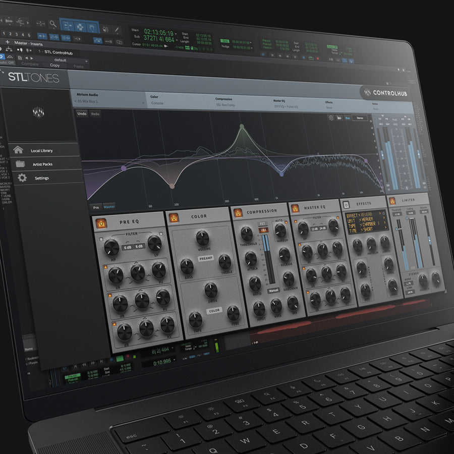Switch to the Master EQ graph tab
This screenshot has width=454, height=454.
click(x=109, y=206)
